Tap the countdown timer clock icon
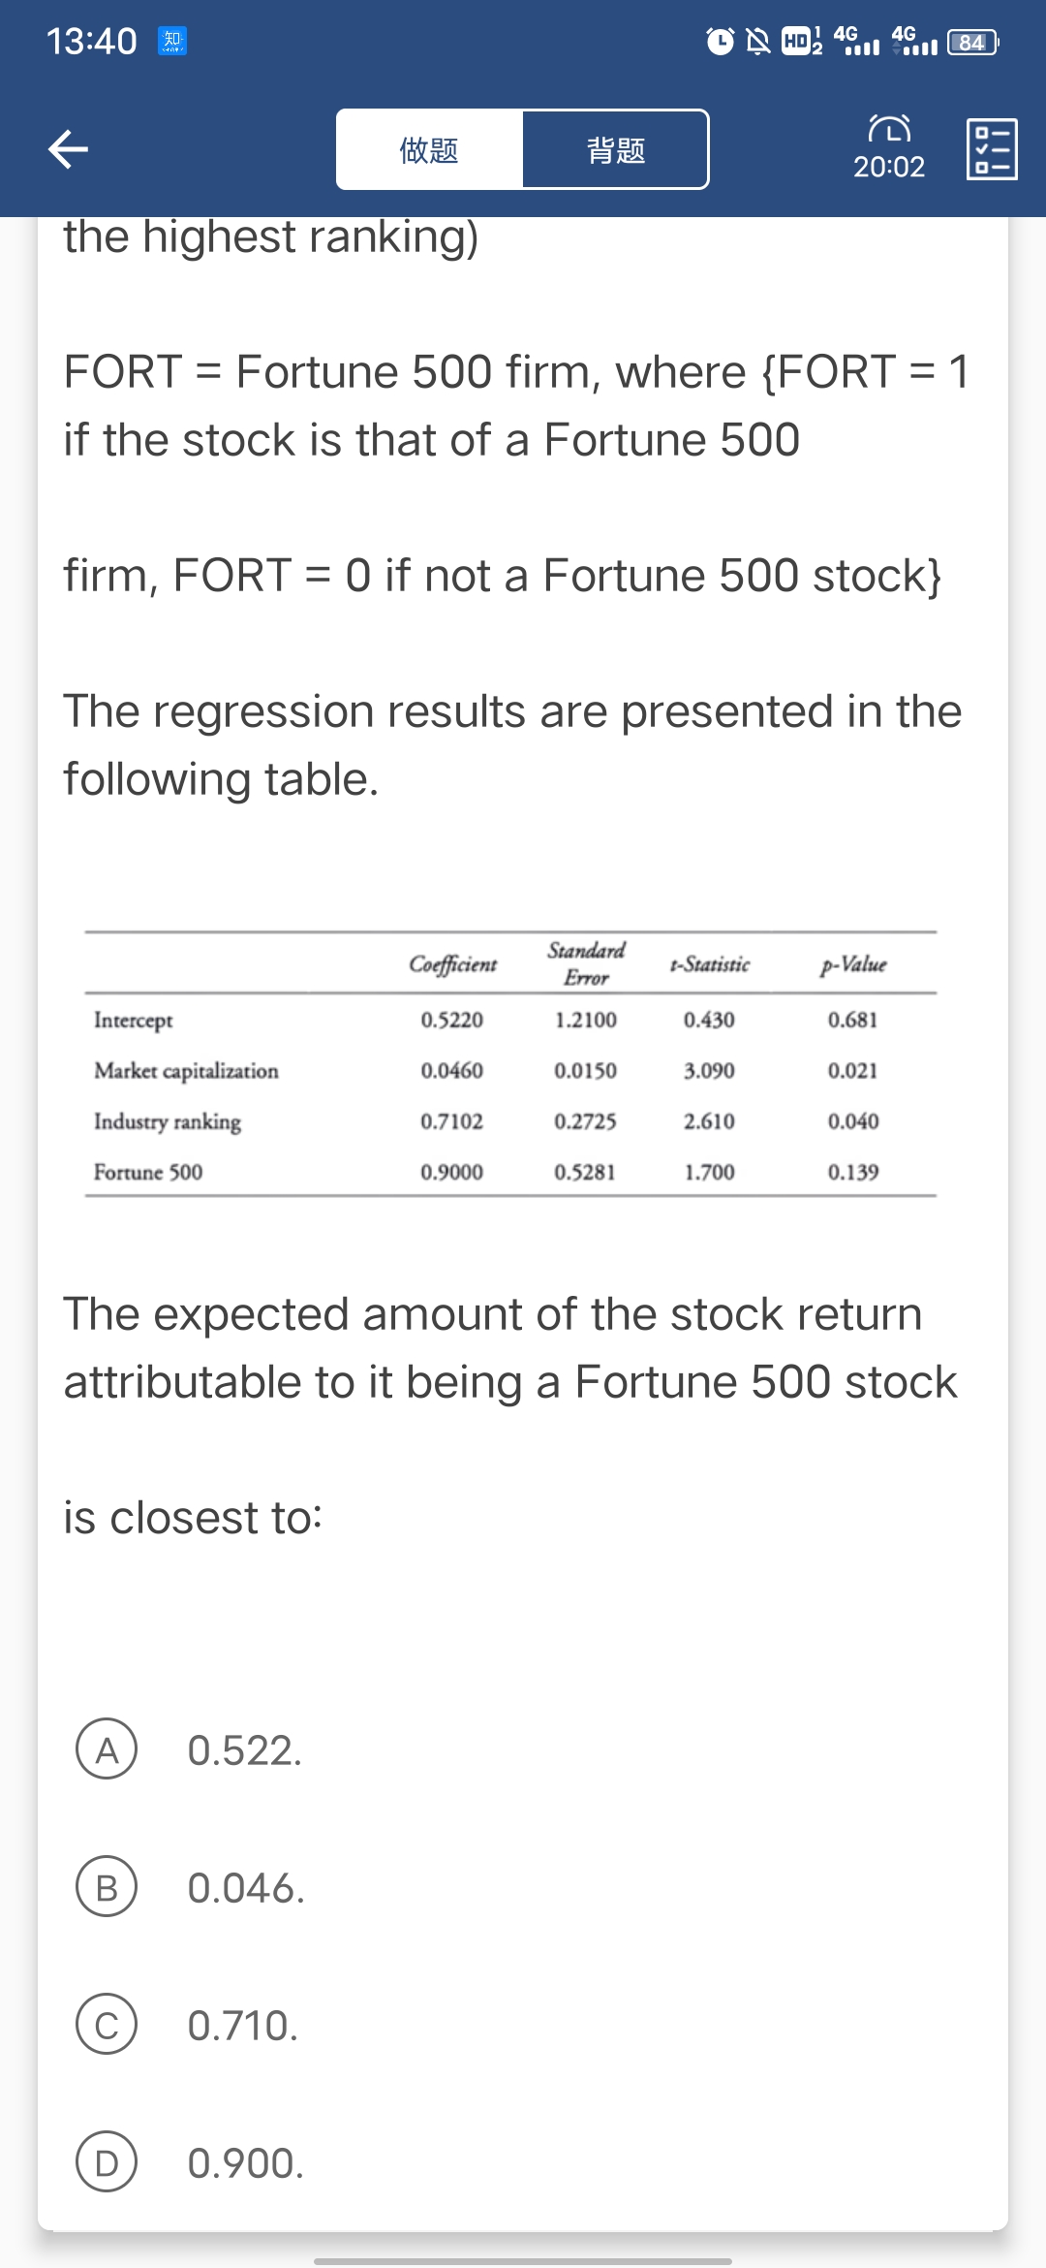The width and height of the screenshot is (1046, 2268). [x=889, y=129]
